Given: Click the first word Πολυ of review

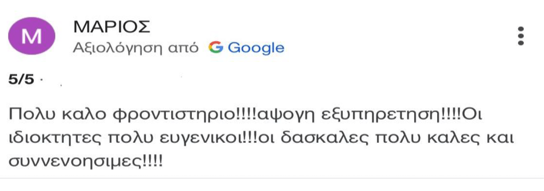Looking at the screenshot, I should tap(30, 115).
